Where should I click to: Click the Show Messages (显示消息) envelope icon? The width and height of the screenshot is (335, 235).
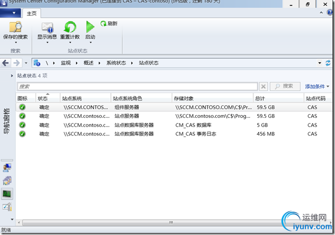pos(47,27)
